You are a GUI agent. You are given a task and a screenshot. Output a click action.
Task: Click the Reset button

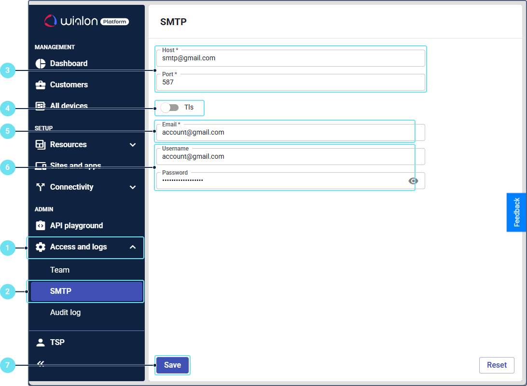pyautogui.click(x=497, y=365)
